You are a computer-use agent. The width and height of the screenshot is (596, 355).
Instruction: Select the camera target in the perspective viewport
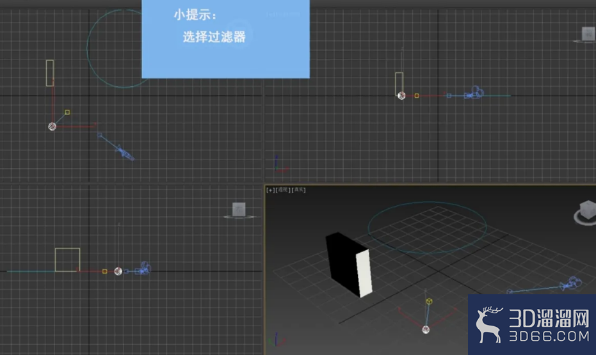tap(510, 292)
